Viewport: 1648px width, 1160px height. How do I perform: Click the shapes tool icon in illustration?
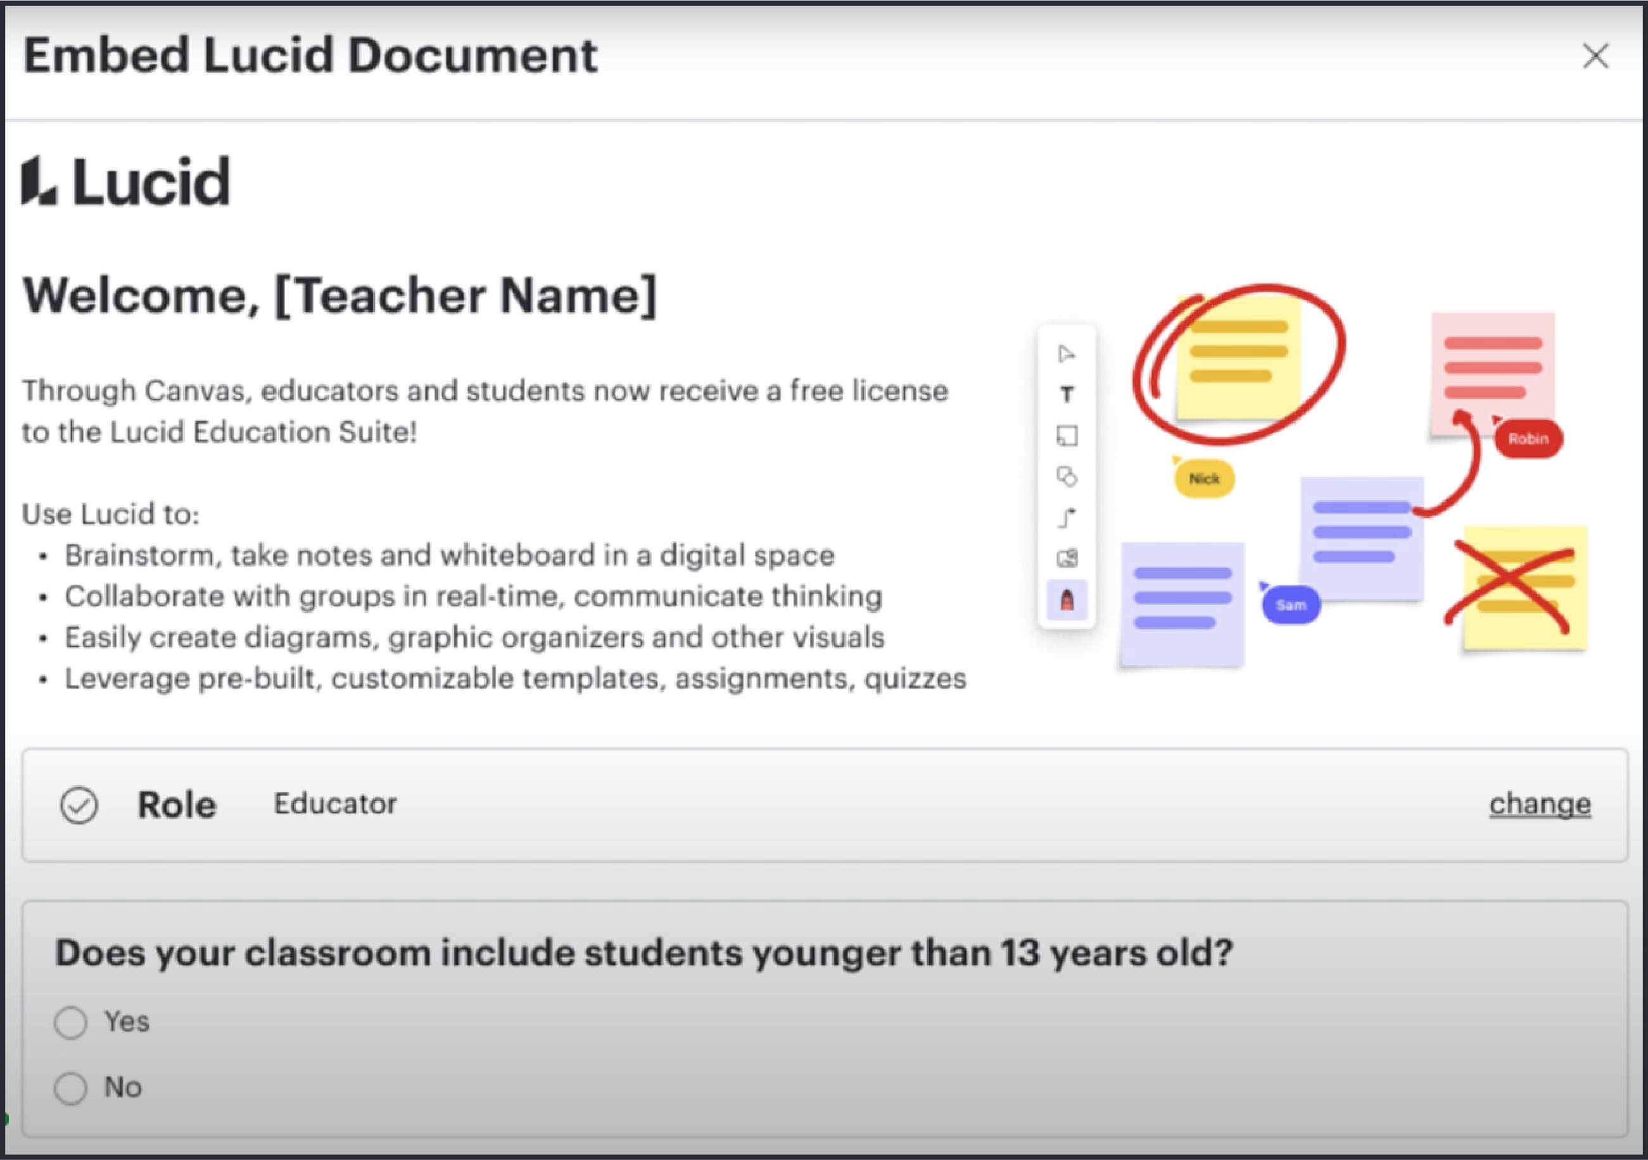[x=1067, y=476]
